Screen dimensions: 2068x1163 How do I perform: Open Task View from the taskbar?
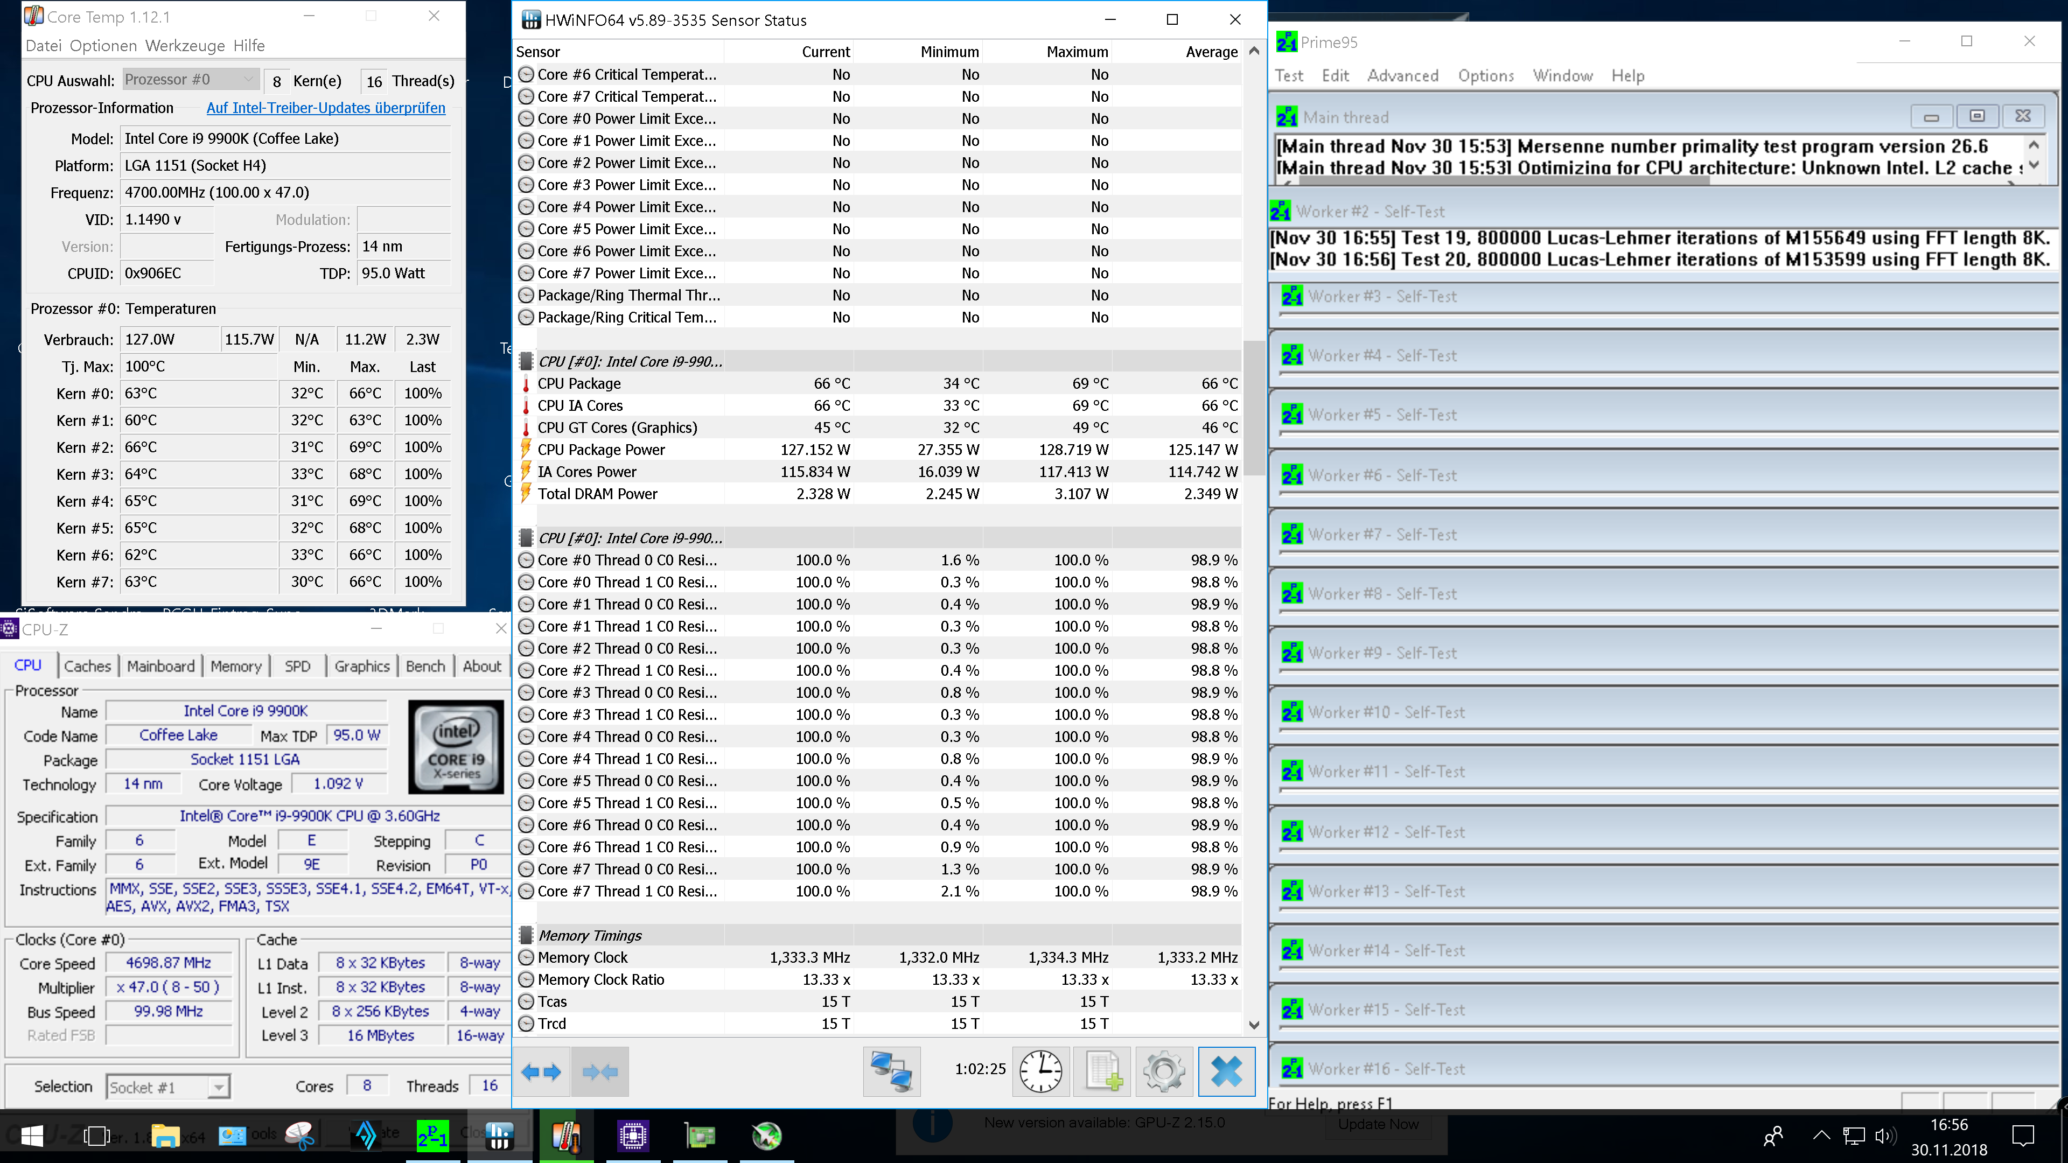point(96,1136)
